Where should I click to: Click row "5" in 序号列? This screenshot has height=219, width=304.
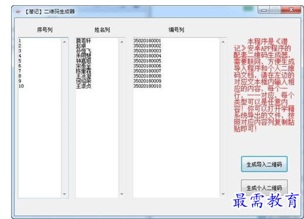pos(20,61)
